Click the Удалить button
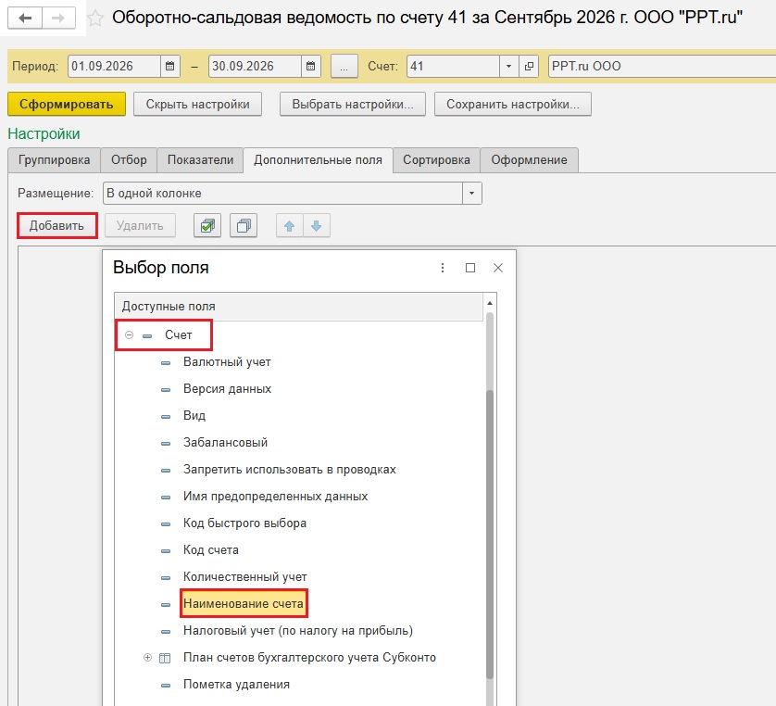Viewport: 776px width, 706px height. (x=140, y=226)
